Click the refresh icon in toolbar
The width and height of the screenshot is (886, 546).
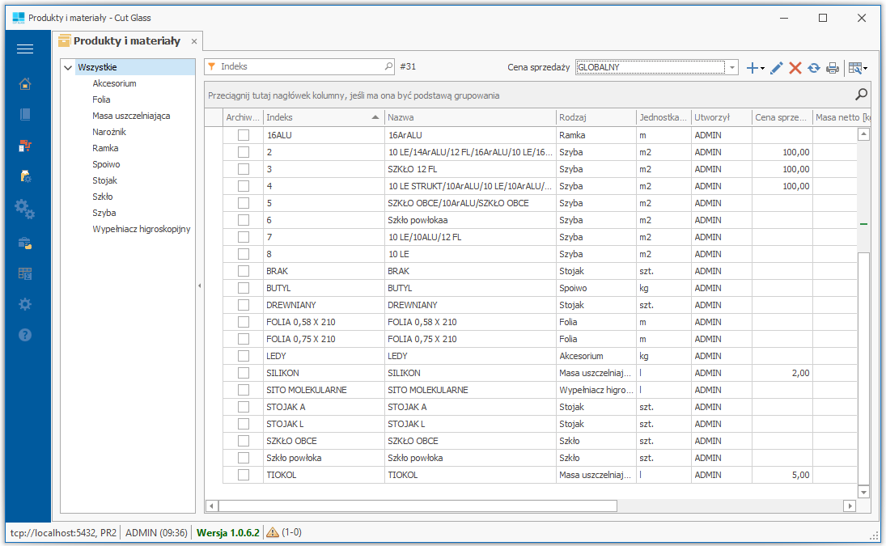(x=814, y=68)
